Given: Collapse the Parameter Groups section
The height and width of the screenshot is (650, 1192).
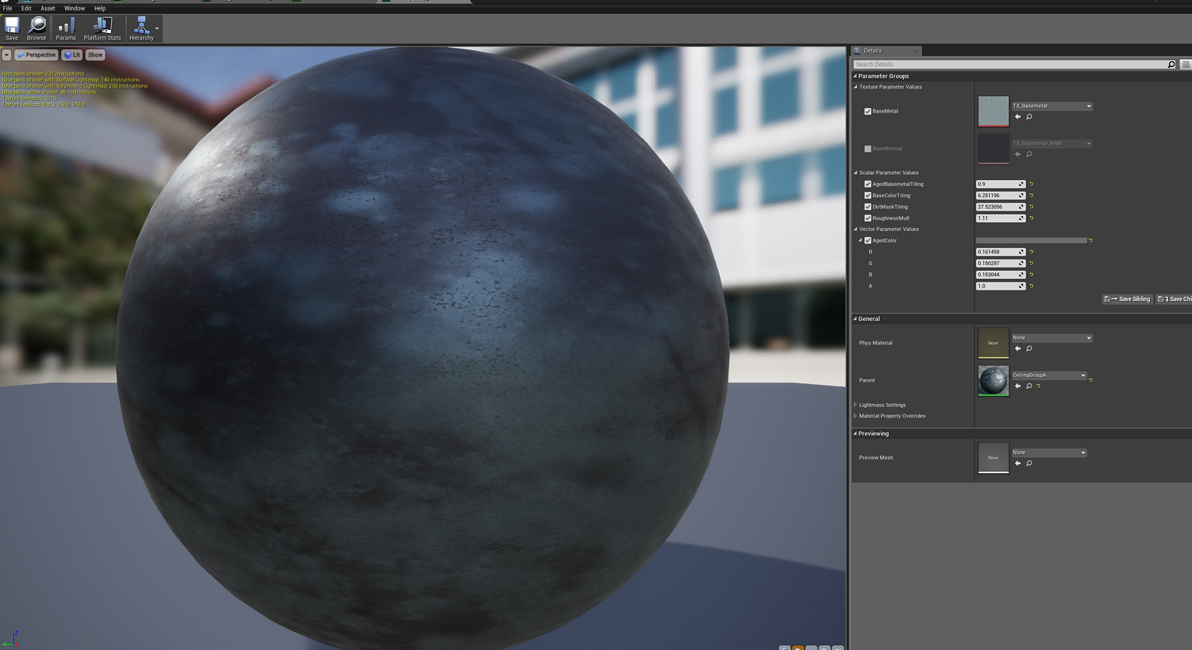Looking at the screenshot, I should pos(855,76).
